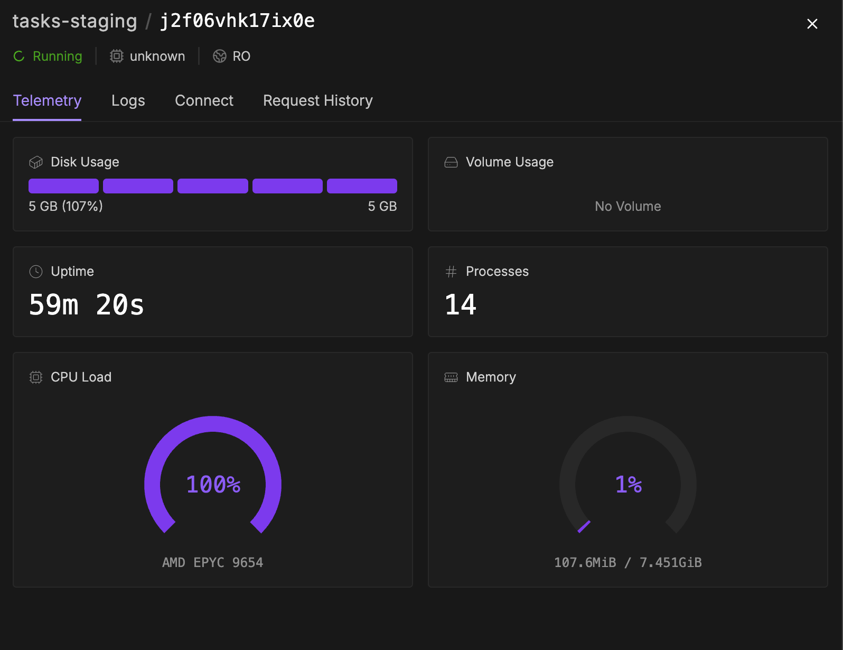The width and height of the screenshot is (843, 650).
Task: Click the Disk Usage progress bar
Action: (x=213, y=186)
